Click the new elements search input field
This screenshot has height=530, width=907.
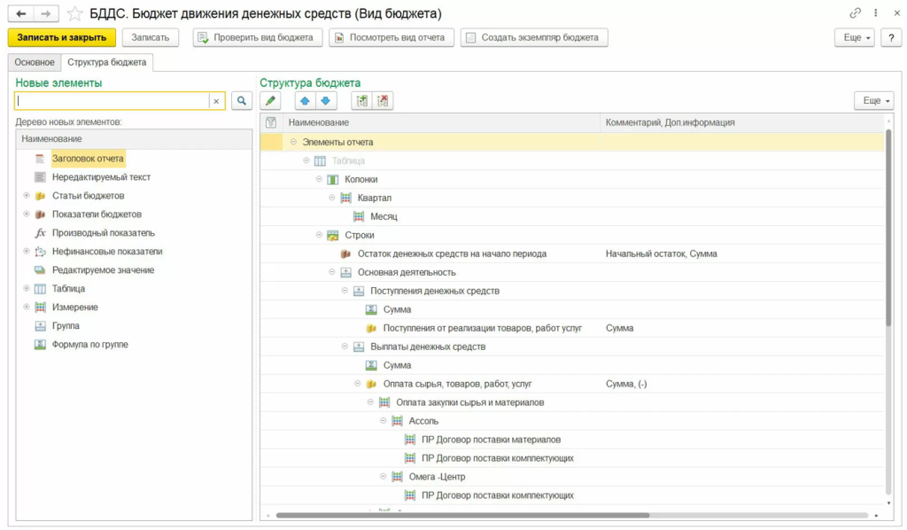[x=112, y=101]
